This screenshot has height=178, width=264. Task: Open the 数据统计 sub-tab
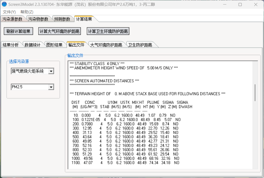point(32,45)
